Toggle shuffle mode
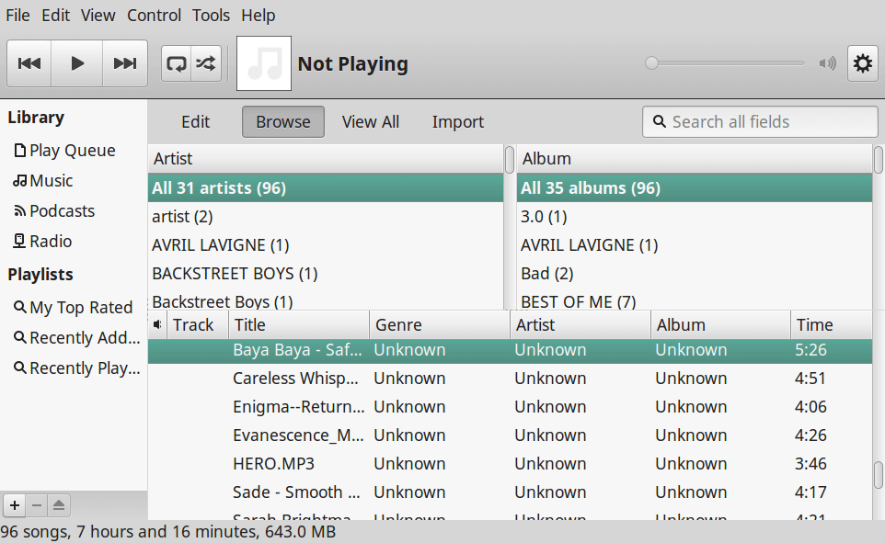 click(x=206, y=63)
